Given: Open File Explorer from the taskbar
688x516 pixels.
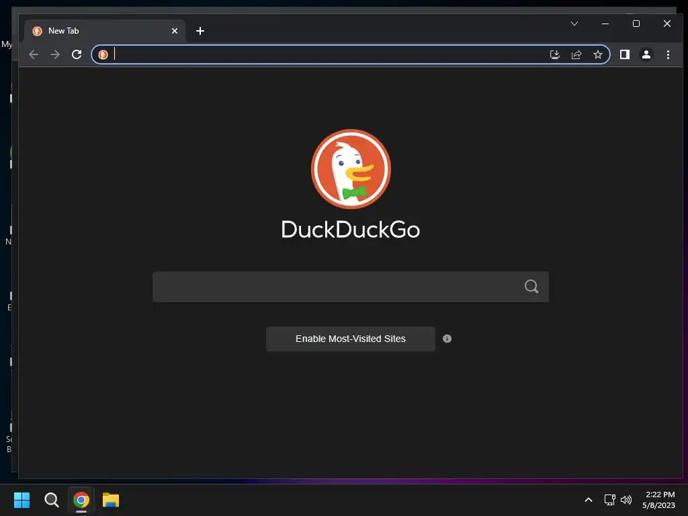Looking at the screenshot, I should 111,500.
